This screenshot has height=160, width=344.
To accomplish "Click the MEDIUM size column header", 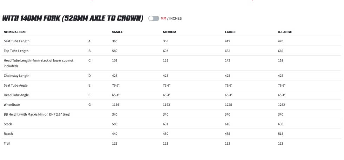I will [x=169, y=32].
